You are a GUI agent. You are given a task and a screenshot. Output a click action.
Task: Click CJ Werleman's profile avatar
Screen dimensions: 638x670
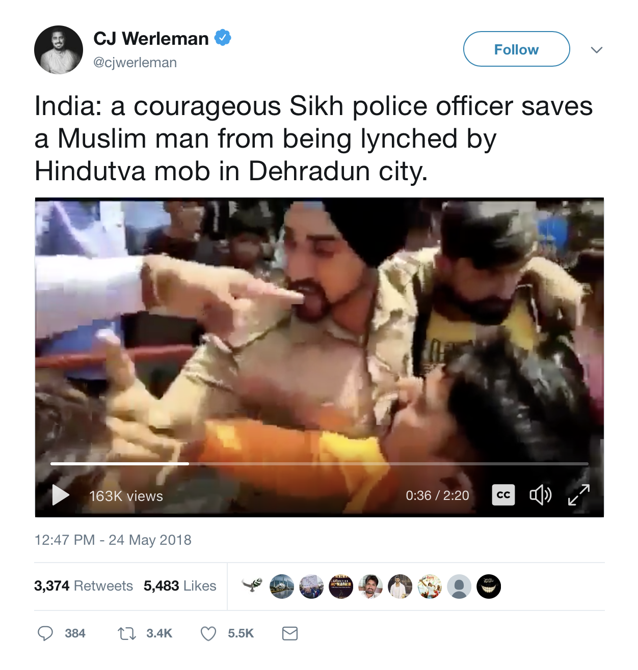point(59,50)
